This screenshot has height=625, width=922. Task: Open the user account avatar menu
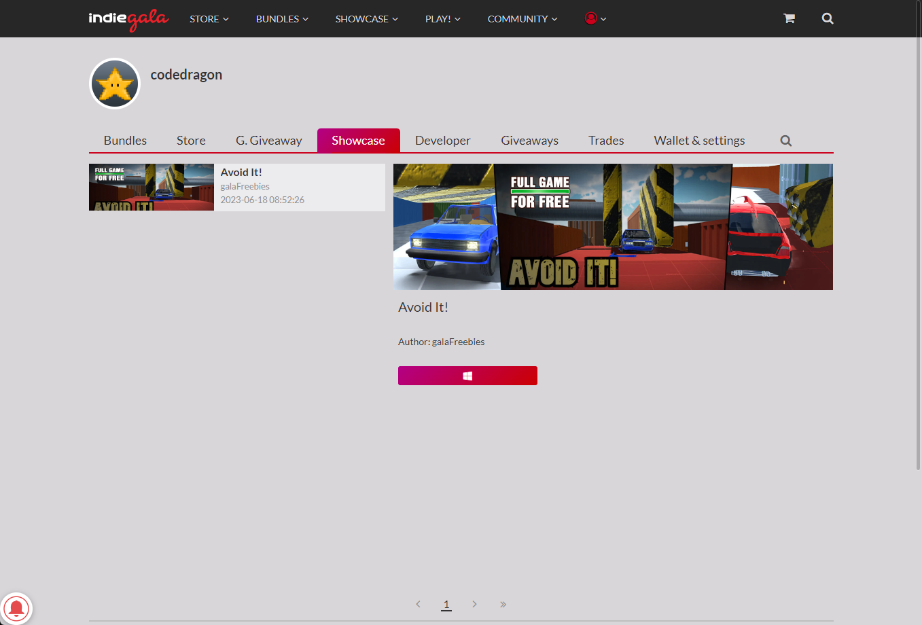[x=595, y=18]
